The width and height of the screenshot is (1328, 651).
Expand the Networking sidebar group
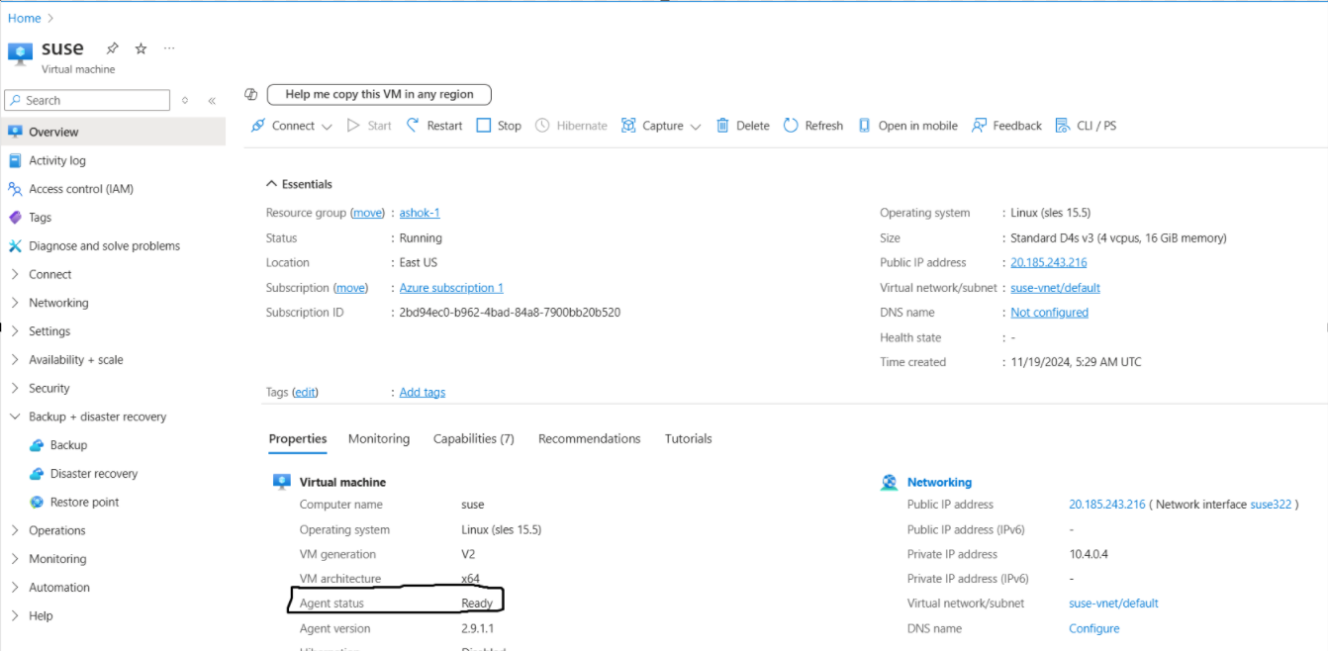15,303
